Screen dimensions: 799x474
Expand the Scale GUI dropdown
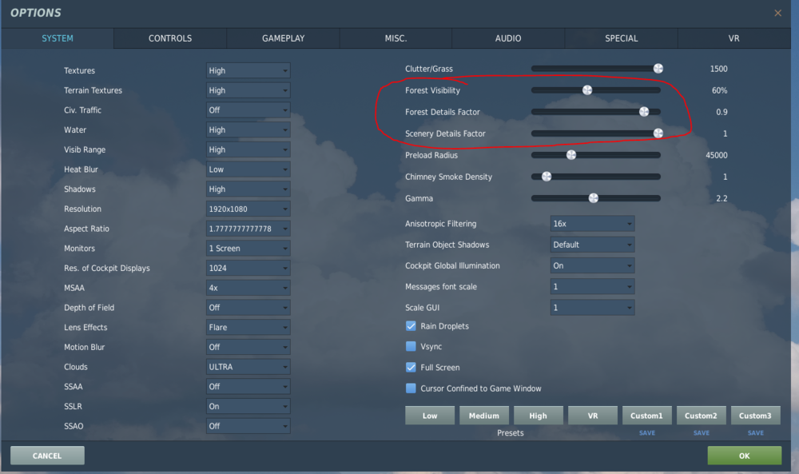(x=592, y=307)
